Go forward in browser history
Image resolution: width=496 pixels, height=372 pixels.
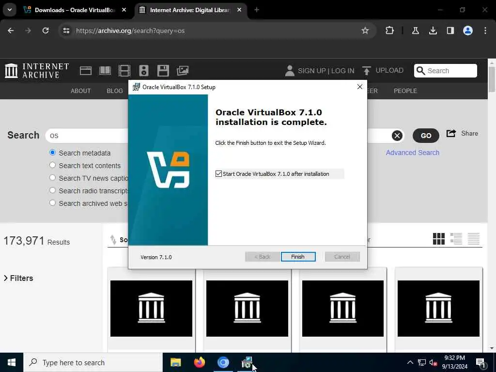tap(28, 31)
